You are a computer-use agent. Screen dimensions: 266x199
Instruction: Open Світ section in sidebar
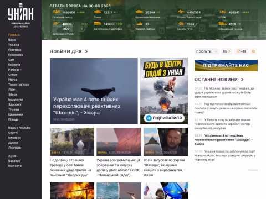tap(11, 60)
